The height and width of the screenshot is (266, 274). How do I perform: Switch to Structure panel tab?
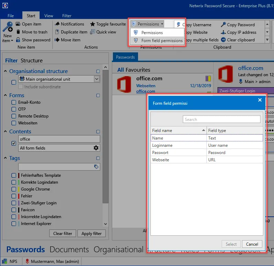point(32,61)
